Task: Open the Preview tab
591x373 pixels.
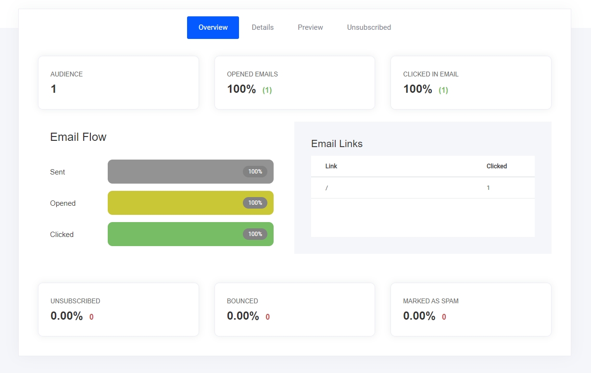Action: click(x=310, y=27)
